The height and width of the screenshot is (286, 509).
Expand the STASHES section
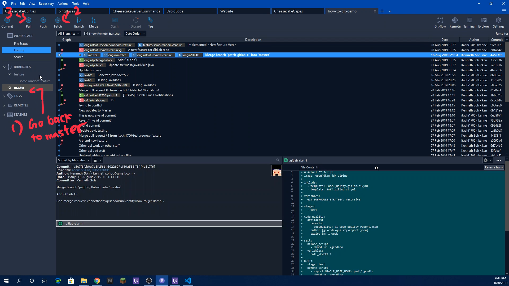click(4, 115)
